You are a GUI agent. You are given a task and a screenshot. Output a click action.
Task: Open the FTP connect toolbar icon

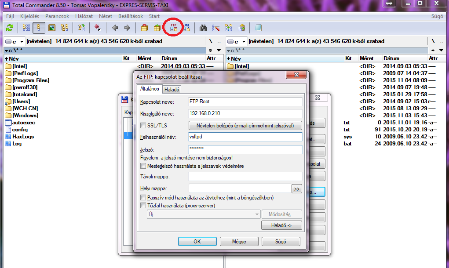[173, 28]
